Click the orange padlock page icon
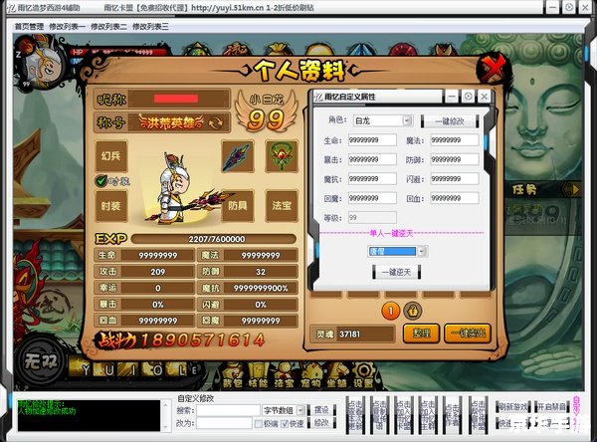This screenshot has height=442, width=597. coord(413,311)
